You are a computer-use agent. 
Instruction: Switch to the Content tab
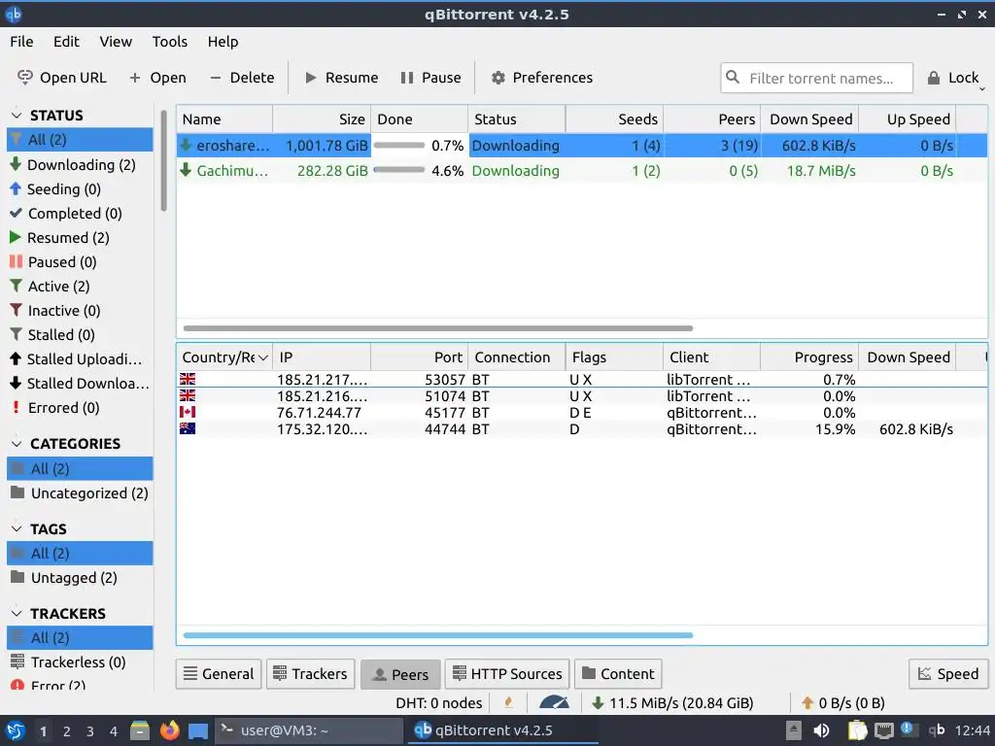(618, 674)
